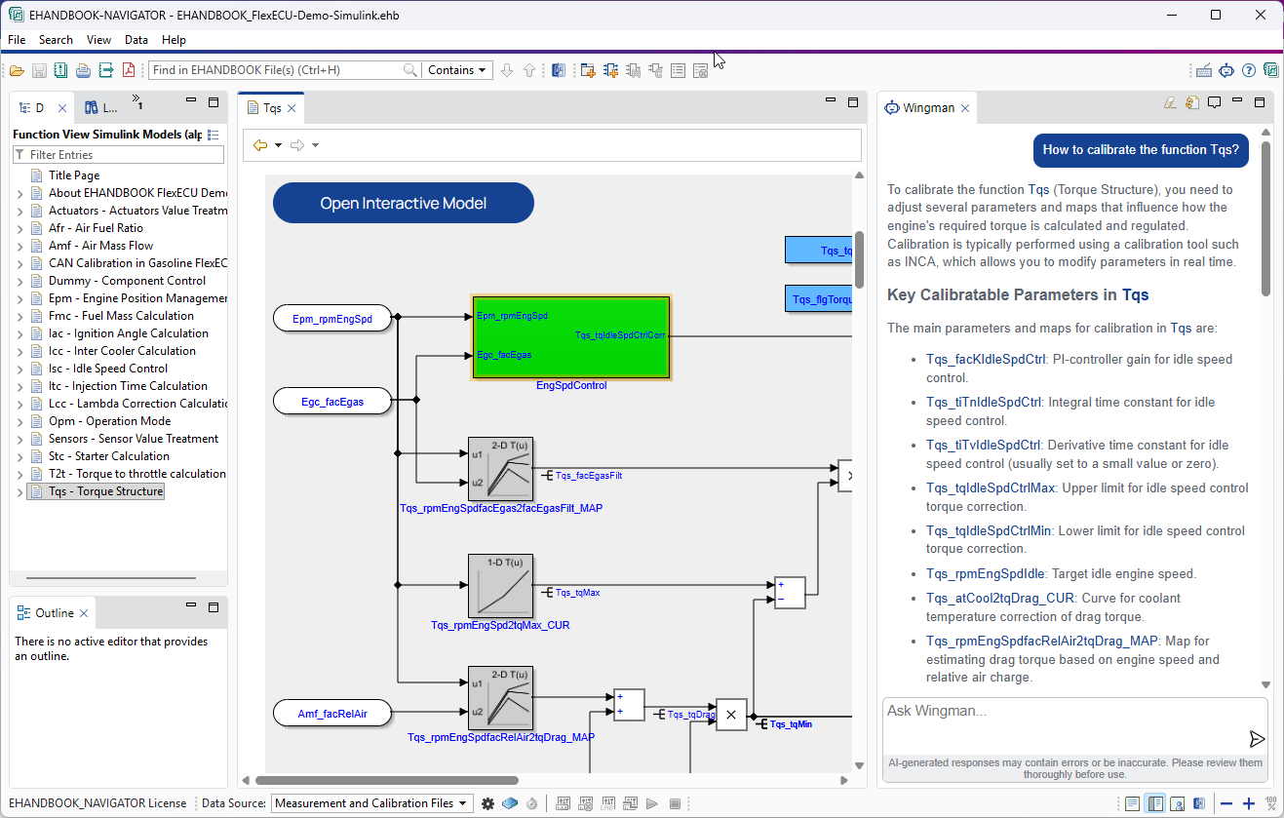Open the keyboard shortcuts icon
The image size is (1284, 818).
point(1204,71)
